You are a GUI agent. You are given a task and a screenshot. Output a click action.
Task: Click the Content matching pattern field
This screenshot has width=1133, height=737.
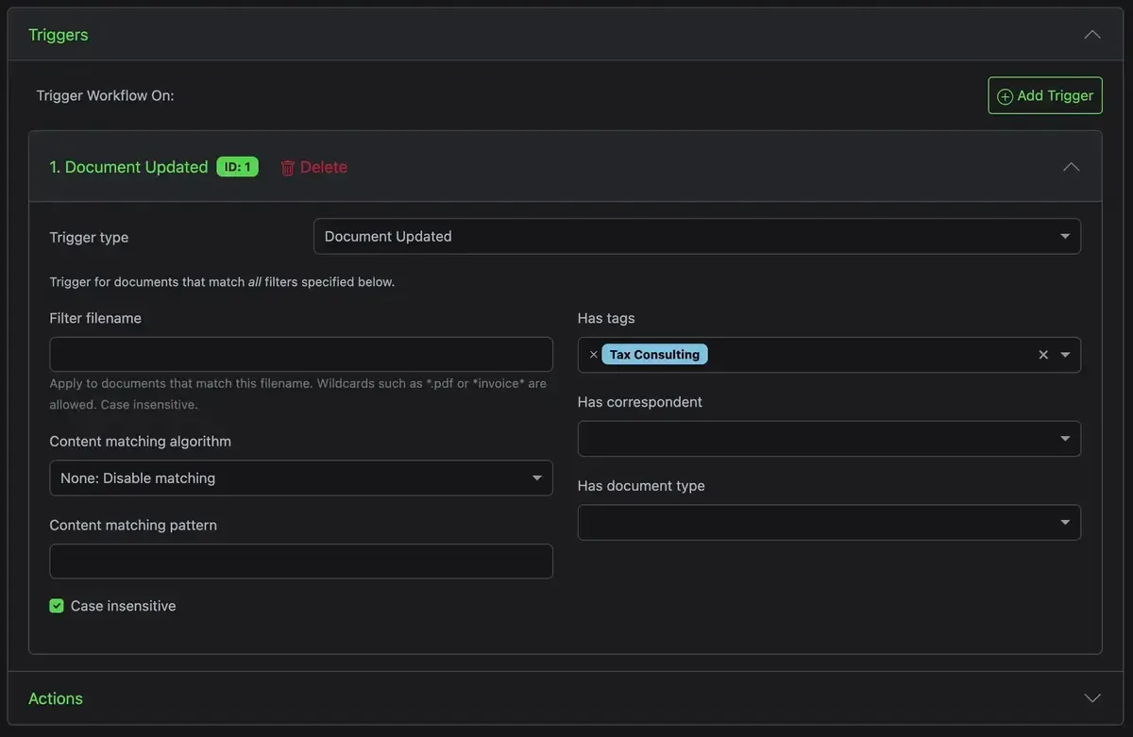[x=301, y=561]
